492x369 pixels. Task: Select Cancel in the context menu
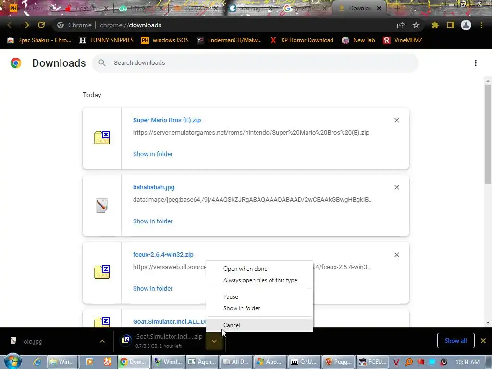point(259,325)
